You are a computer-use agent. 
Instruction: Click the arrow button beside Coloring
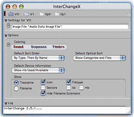(x=8, y=45)
